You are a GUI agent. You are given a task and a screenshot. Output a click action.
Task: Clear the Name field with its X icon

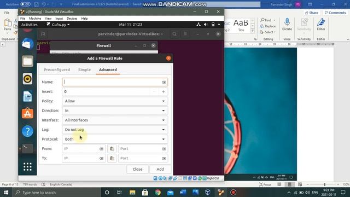click(164, 82)
